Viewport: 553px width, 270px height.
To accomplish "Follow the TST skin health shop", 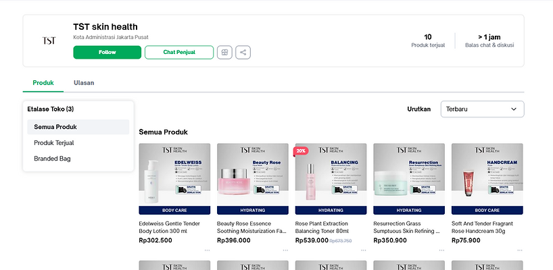I will (x=107, y=52).
